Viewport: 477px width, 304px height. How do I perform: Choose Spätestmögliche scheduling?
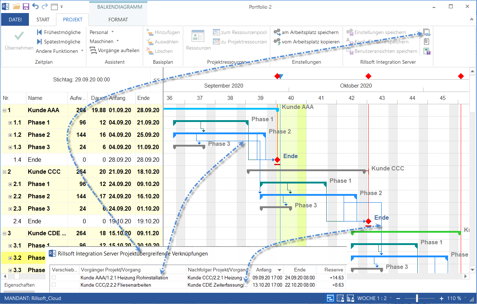coord(59,42)
